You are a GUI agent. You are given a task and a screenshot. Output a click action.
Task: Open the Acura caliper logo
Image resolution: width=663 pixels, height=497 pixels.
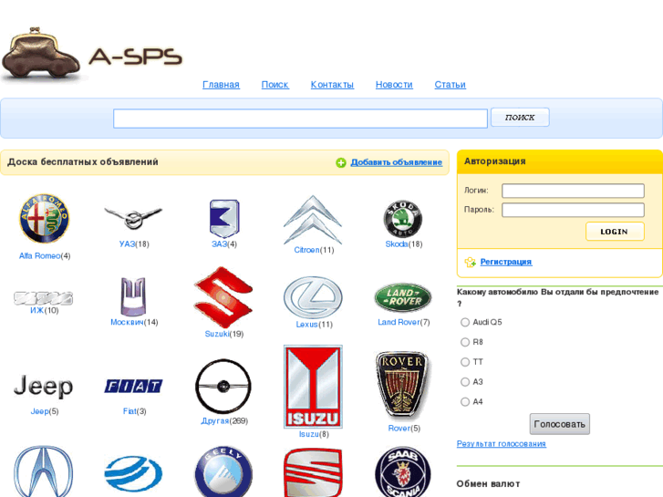[43, 471]
